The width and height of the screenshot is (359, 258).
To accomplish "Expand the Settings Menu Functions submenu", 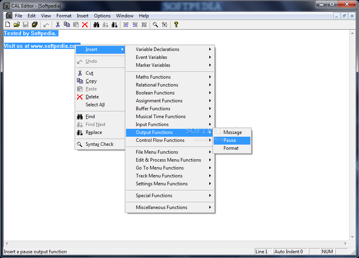I will [x=170, y=184].
